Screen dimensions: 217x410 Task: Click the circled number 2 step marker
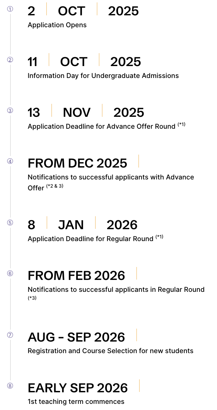tap(10, 60)
